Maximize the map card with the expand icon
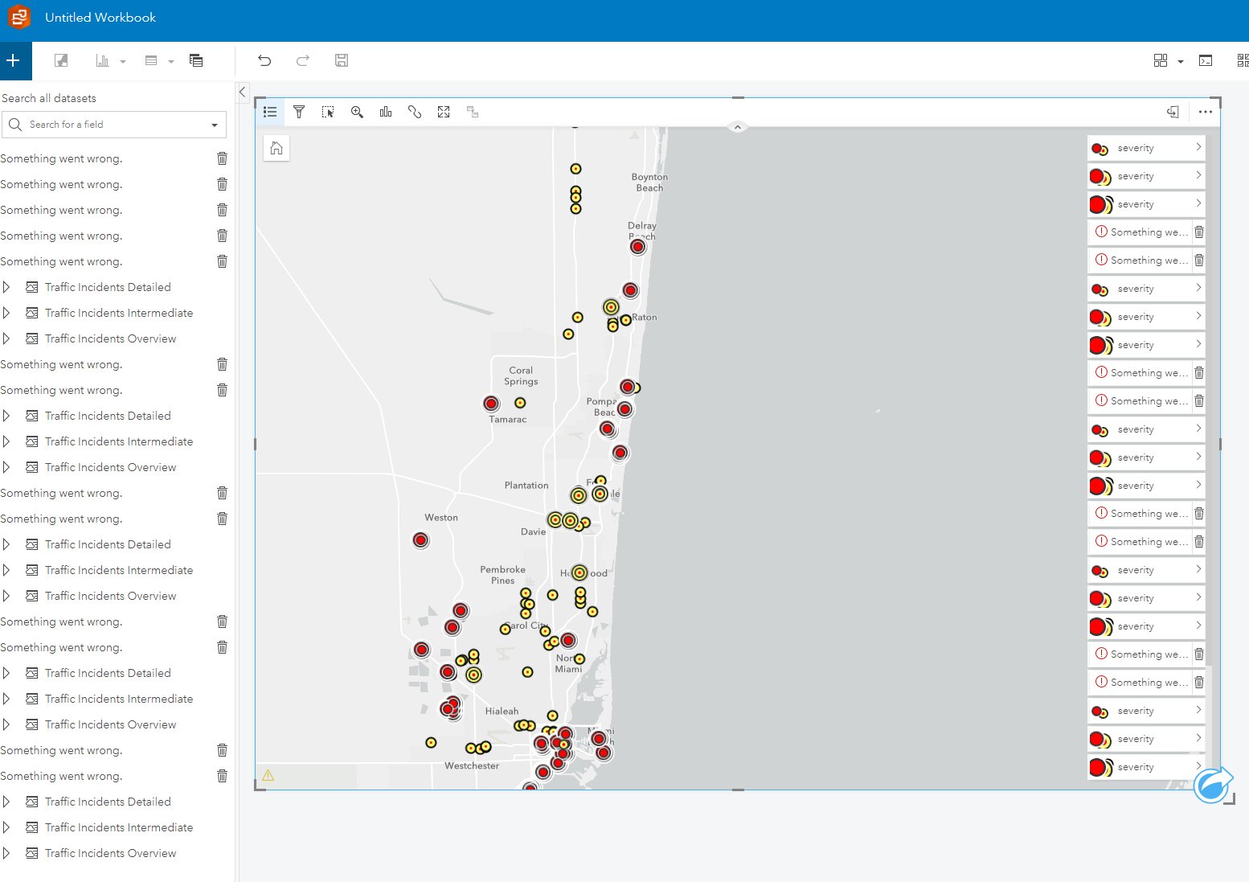 coord(444,112)
